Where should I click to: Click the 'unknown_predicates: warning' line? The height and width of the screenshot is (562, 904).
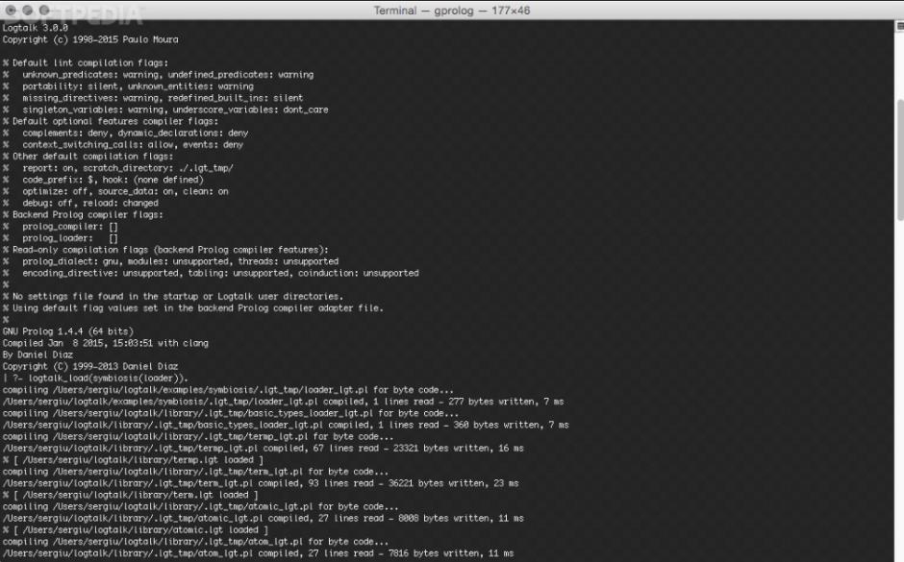158,75
